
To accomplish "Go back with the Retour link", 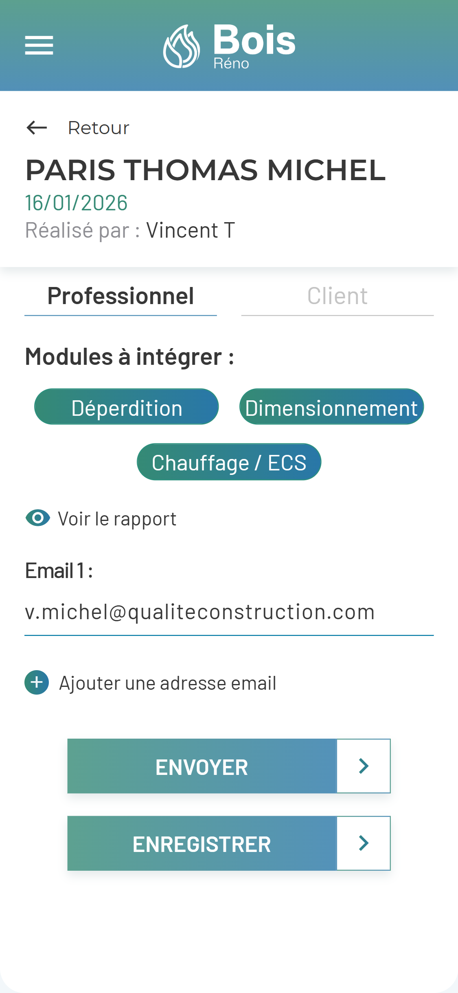I will 99,128.
